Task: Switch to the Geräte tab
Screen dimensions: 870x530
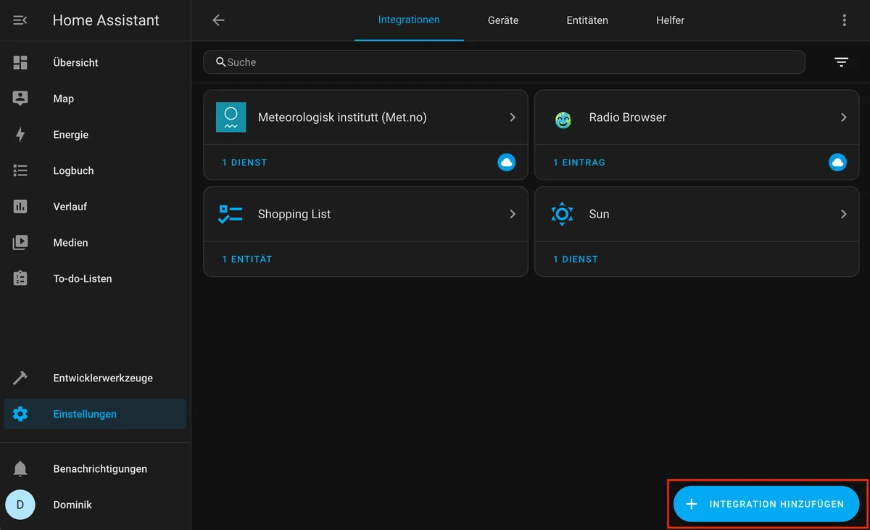Action: pyautogui.click(x=503, y=20)
